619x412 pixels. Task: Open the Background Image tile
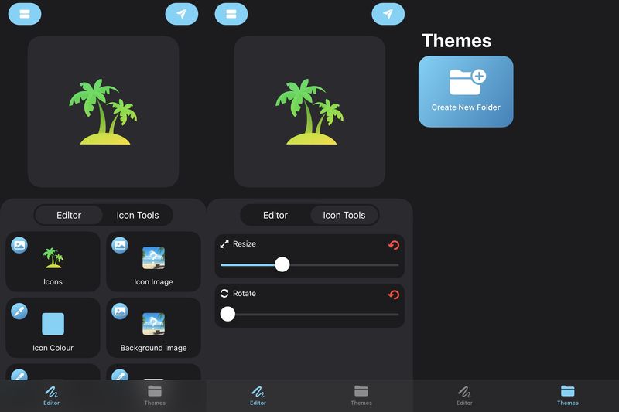pyautogui.click(x=153, y=328)
